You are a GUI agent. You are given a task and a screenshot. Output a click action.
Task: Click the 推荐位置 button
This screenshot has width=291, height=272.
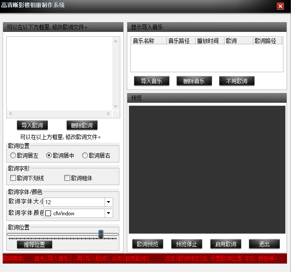pyautogui.click(x=35, y=245)
